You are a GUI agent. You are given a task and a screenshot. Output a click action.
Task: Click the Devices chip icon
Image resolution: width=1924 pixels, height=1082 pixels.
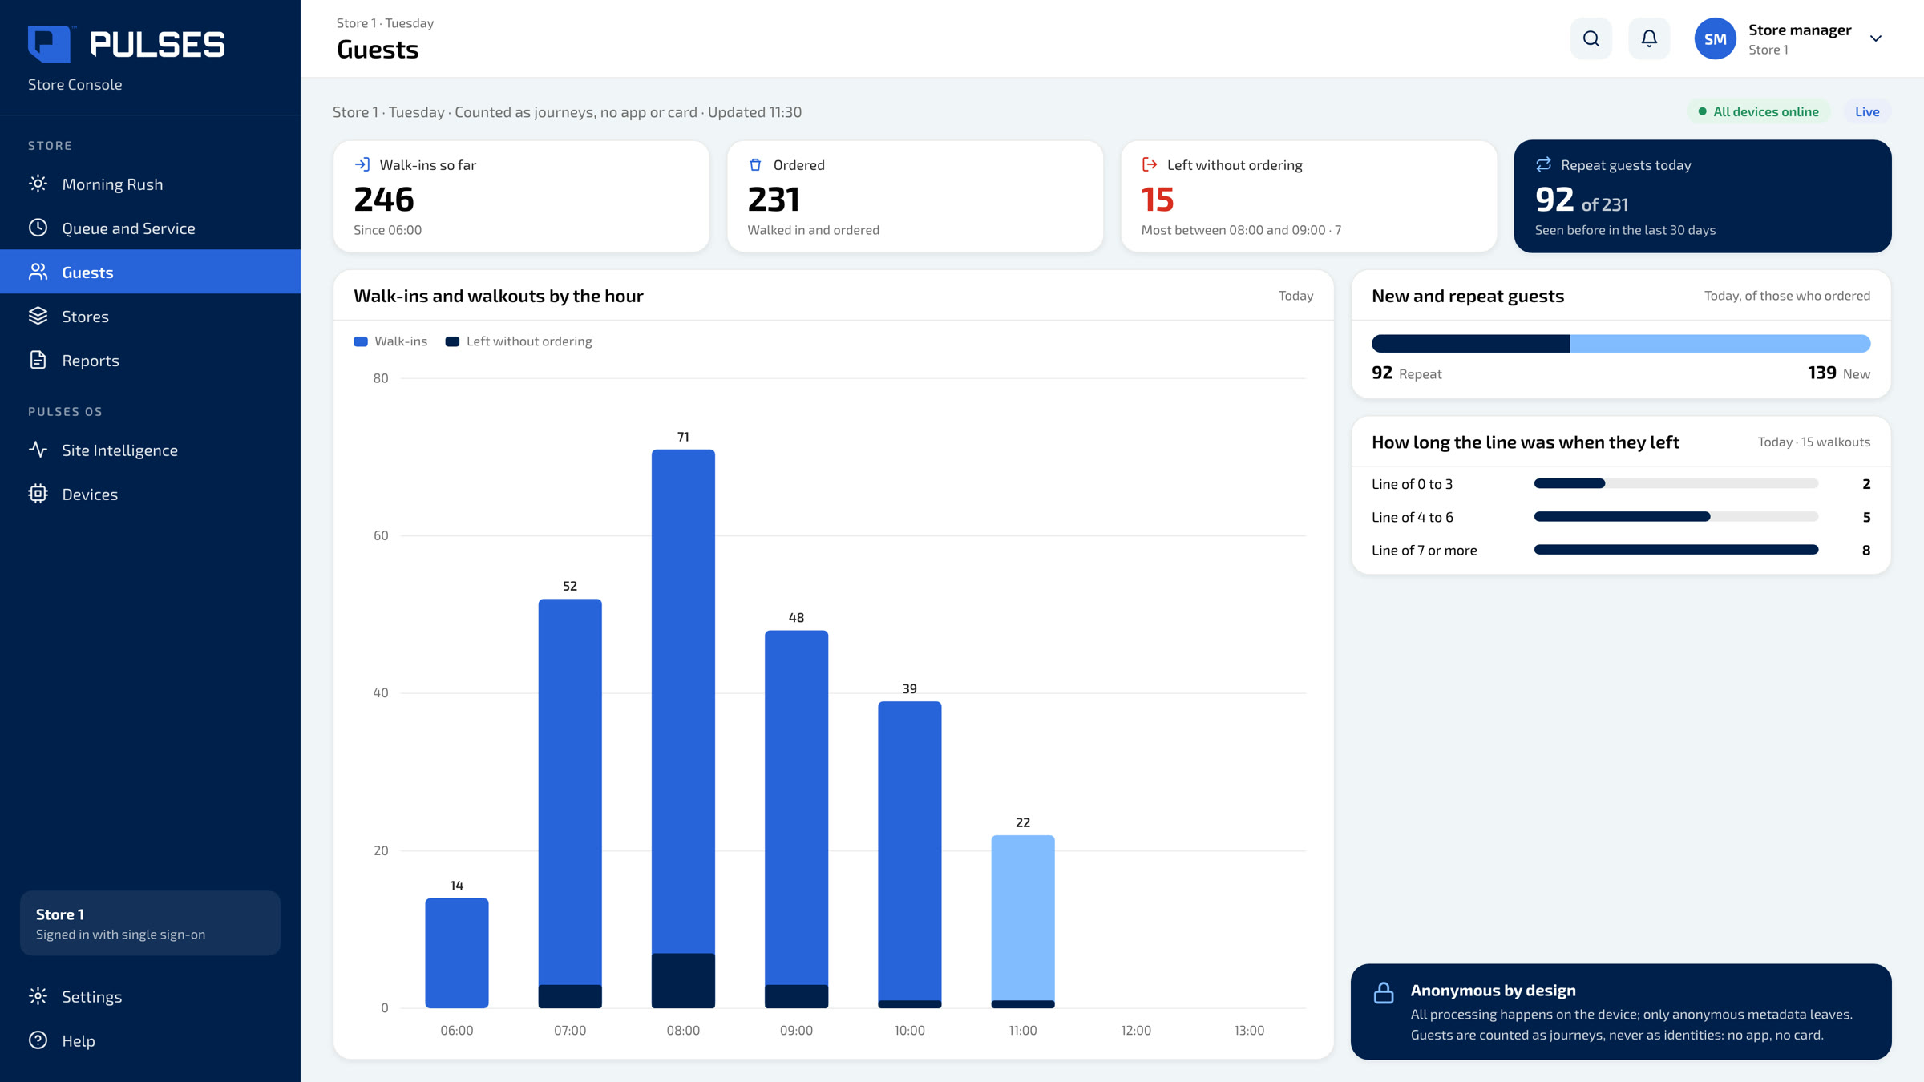tap(38, 494)
